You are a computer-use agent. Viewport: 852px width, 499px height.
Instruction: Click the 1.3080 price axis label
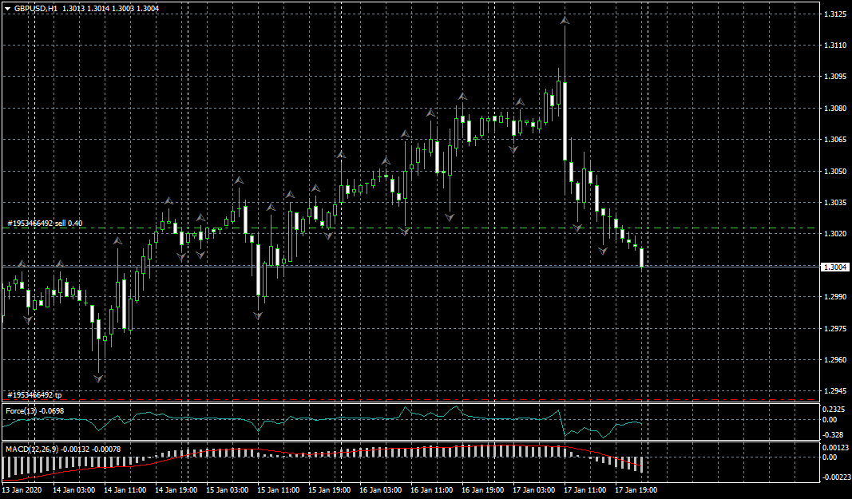pyautogui.click(x=834, y=108)
